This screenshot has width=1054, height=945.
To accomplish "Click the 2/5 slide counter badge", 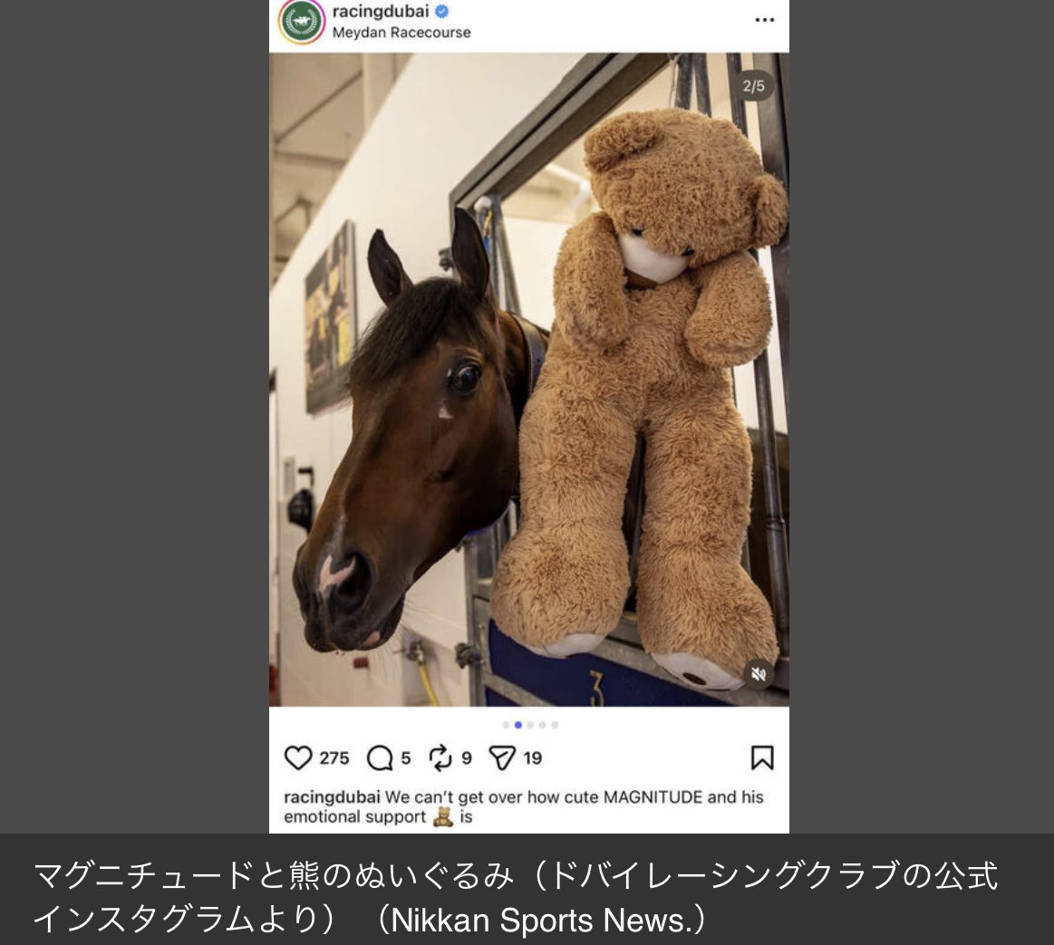I will point(753,86).
